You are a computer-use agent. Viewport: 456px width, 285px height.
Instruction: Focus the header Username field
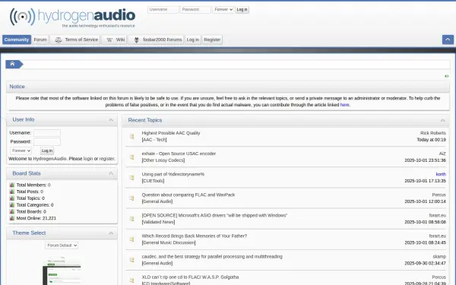coord(163,10)
